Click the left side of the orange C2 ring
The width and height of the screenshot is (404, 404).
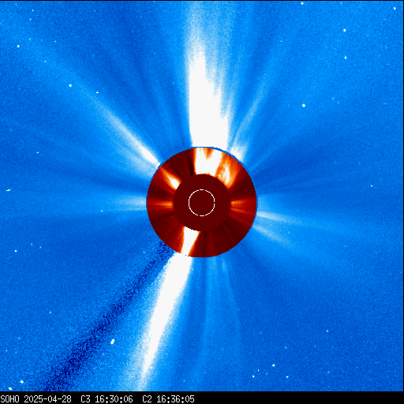[x=160, y=203]
